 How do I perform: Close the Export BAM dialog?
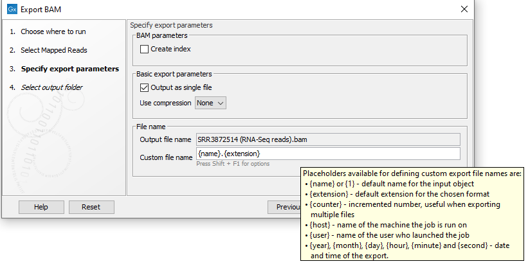(x=464, y=10)
